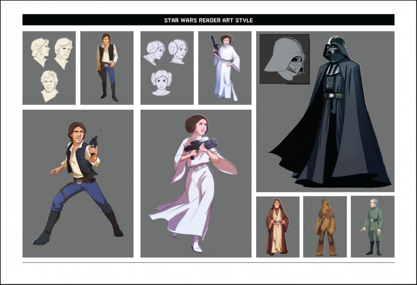Open the small standing Han Solo panel

(x=107, y=67)
